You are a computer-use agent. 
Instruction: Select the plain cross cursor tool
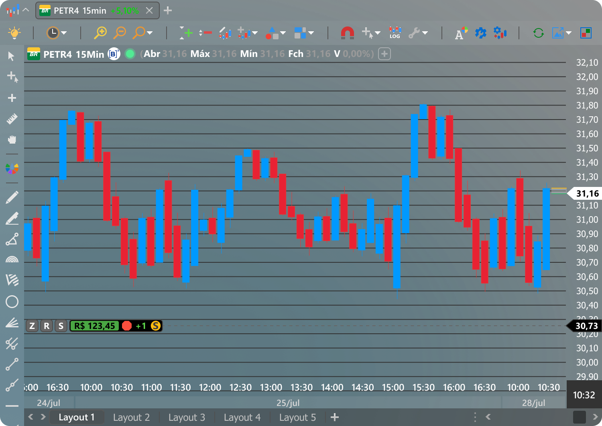(12, 98)
